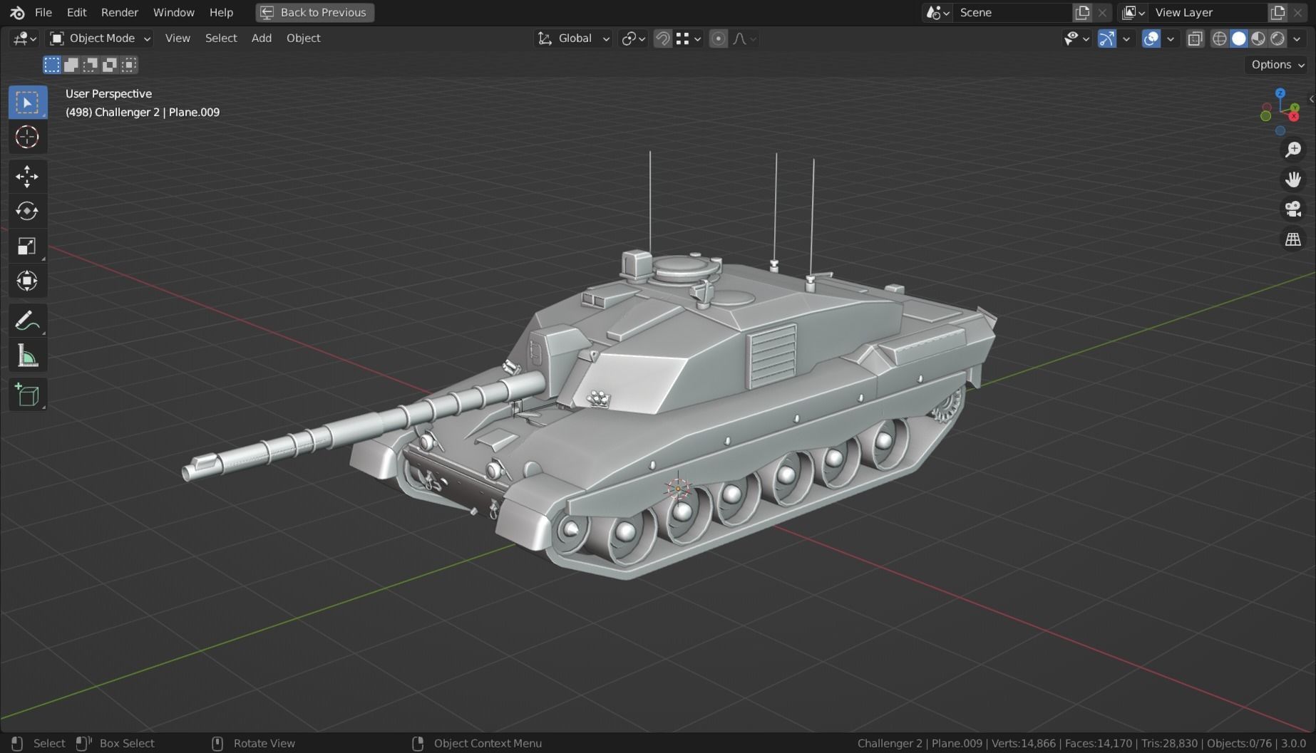
Task: Toggle viewport gizmos display
Action: pyautogui.click(x=1106, y=38)
